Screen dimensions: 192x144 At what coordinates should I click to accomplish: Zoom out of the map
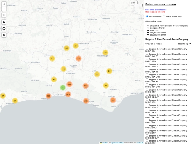point(4,9)
